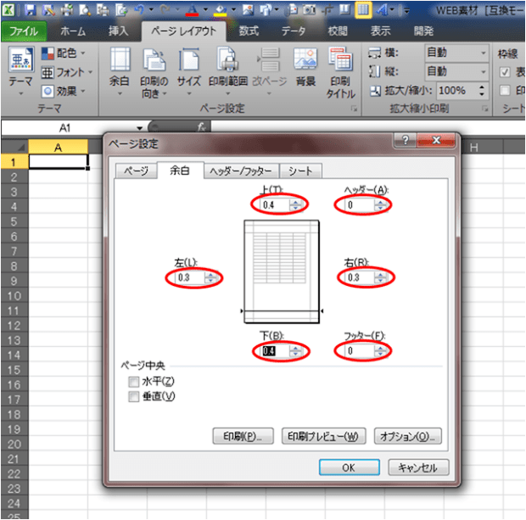Screen dimensions: 526x520
Task: Open the 余白 margins ribbon button
Action: 120,71
